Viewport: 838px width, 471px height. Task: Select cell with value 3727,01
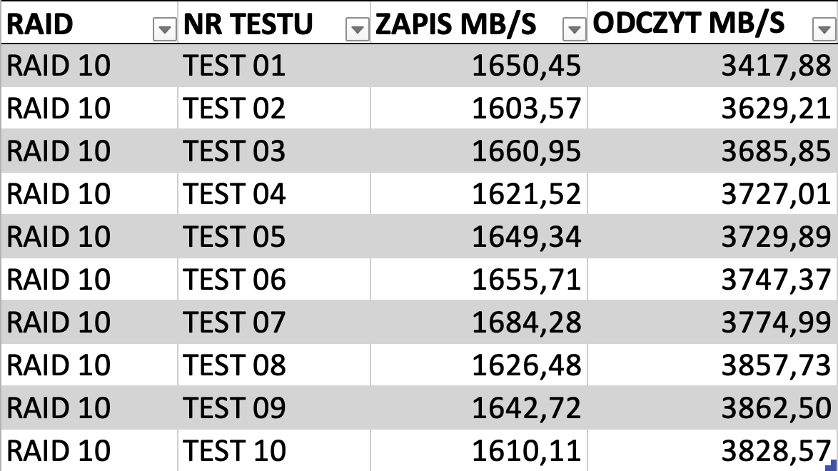[x=713, y=193]
